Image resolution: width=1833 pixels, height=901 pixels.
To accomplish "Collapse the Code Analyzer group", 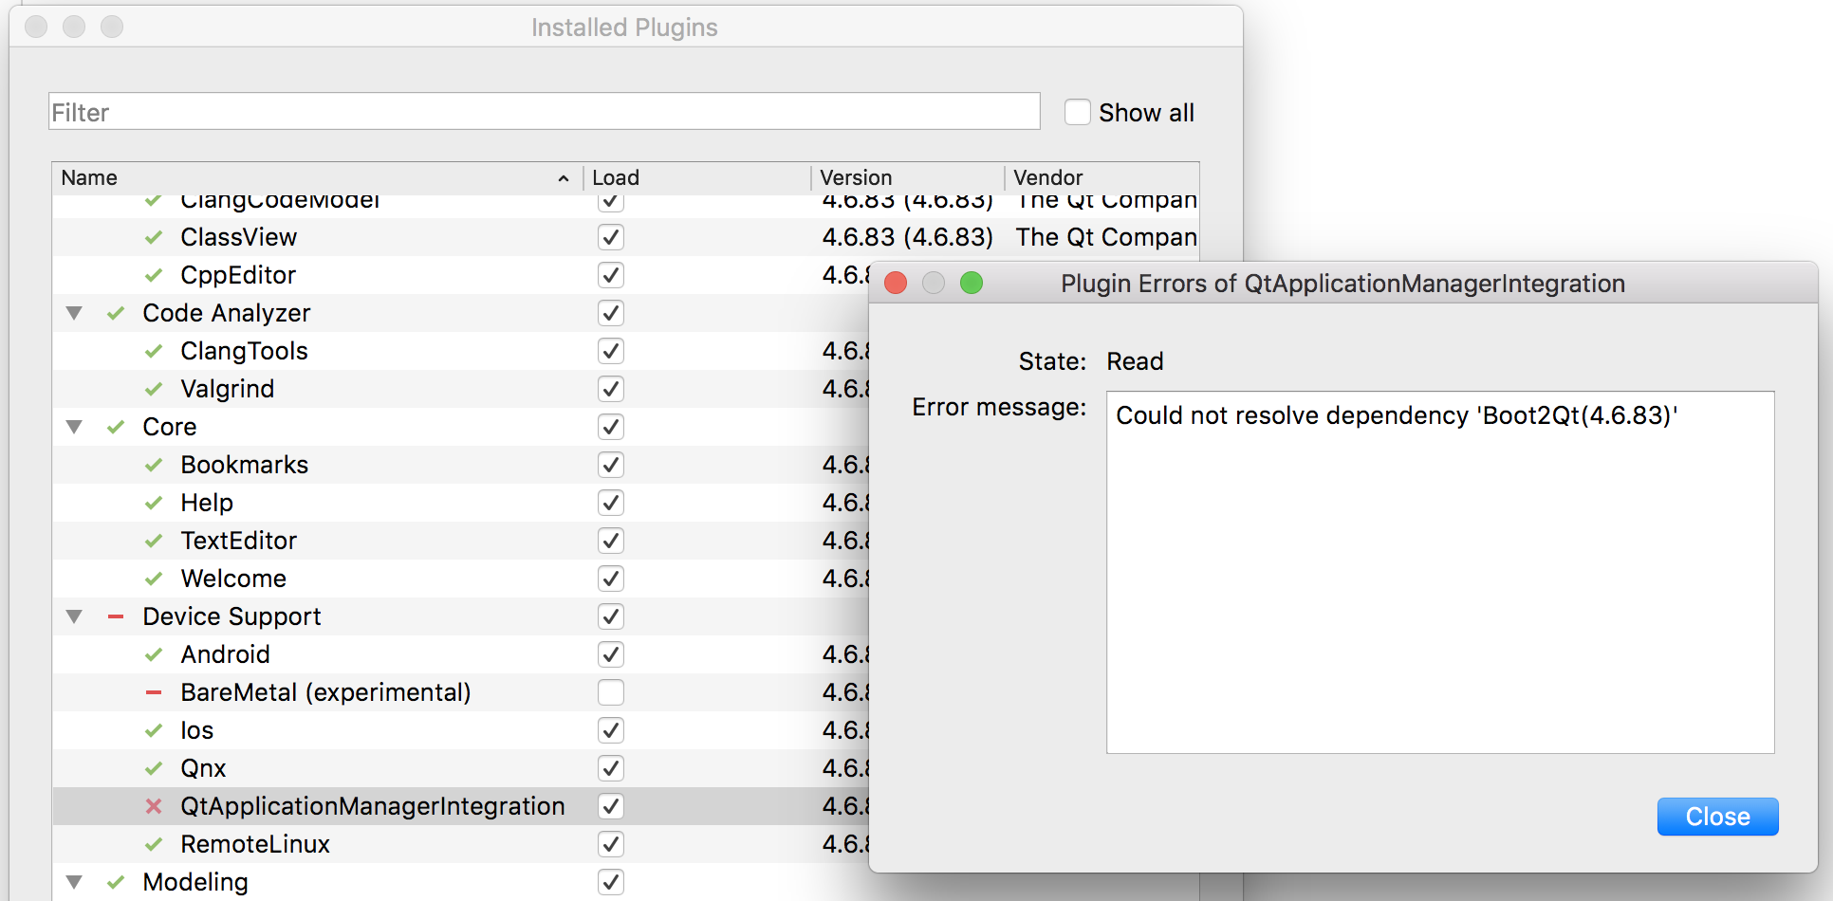I will coord(74,313).
